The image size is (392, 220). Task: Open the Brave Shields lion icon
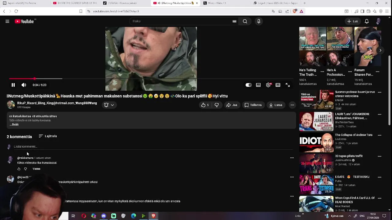295,11
